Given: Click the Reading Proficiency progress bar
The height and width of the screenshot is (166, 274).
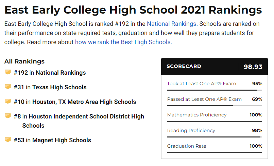Looking at the screenshot, I should point(215,137).
